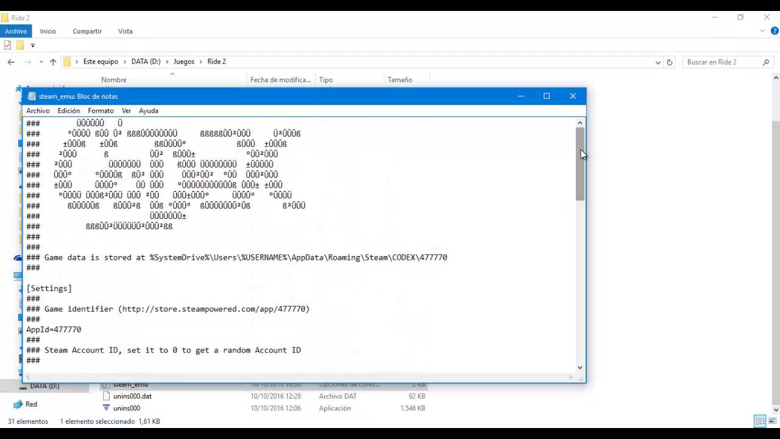
Task: Click the Explorer file list scrollbar down arrow
Action: (776, 410)
